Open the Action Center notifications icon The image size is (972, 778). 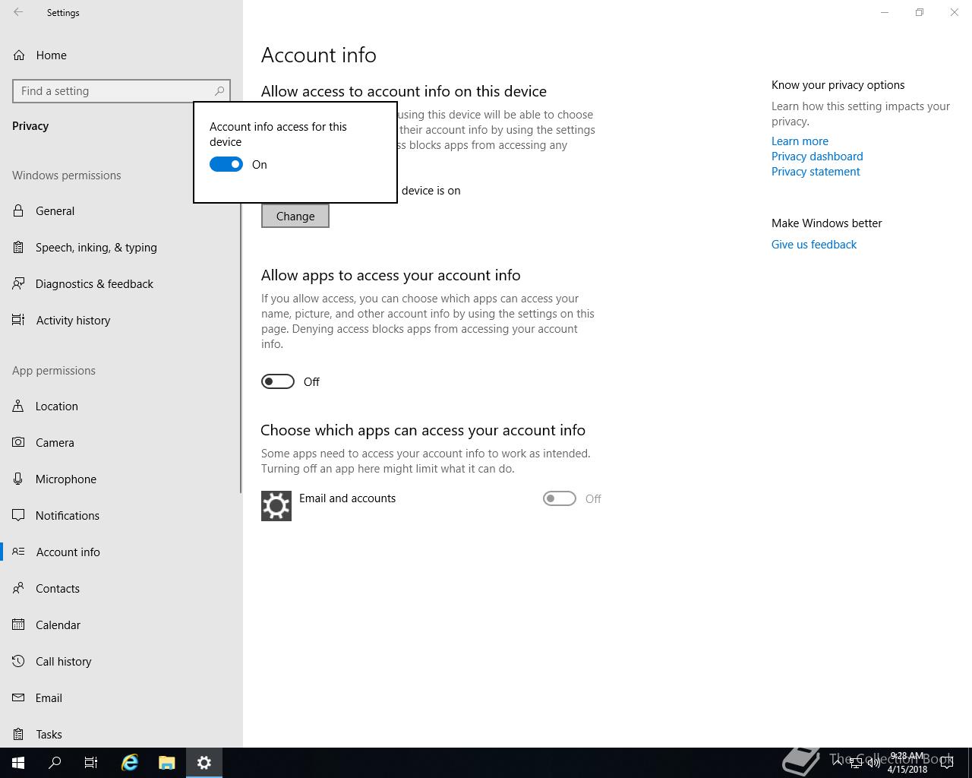tap(947, 763)
